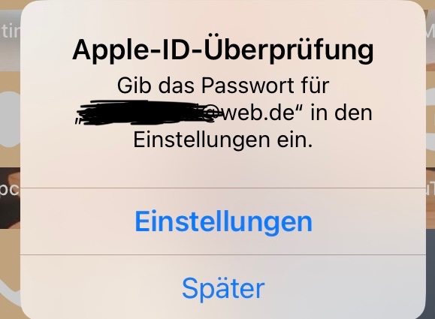Viewport: 435px width, 319px height.
Task: Tap the cut-off 'pc' app label on left
Action: tap(10, 190)
